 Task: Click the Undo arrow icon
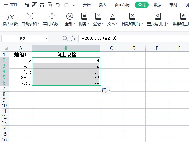[58, 5]
